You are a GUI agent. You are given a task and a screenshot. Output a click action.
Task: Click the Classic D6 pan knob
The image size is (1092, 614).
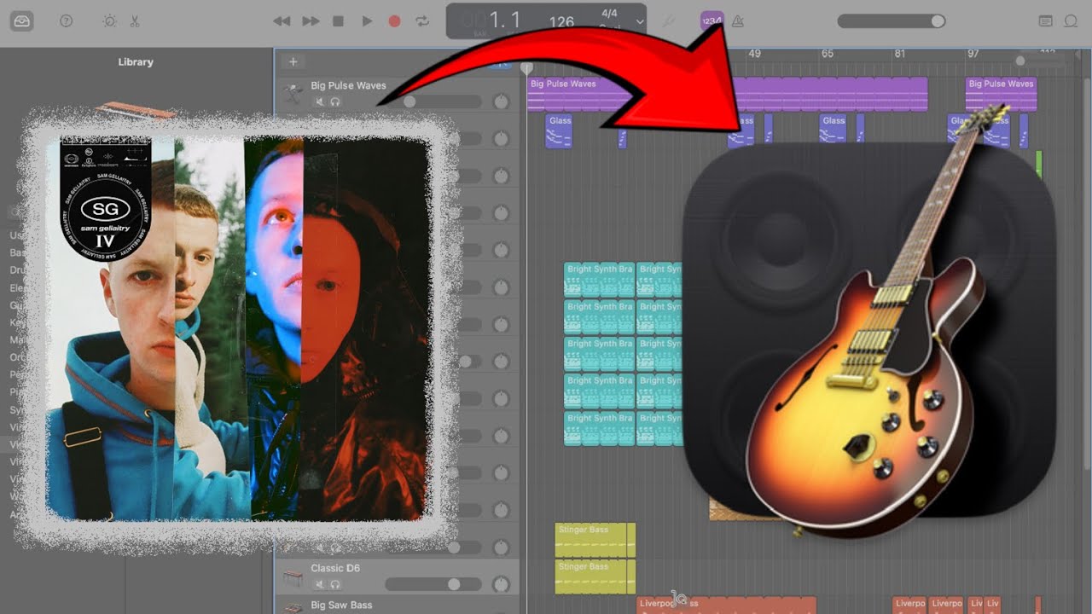pos(501,584)
